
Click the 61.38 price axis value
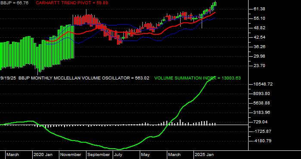coord(259,9)
